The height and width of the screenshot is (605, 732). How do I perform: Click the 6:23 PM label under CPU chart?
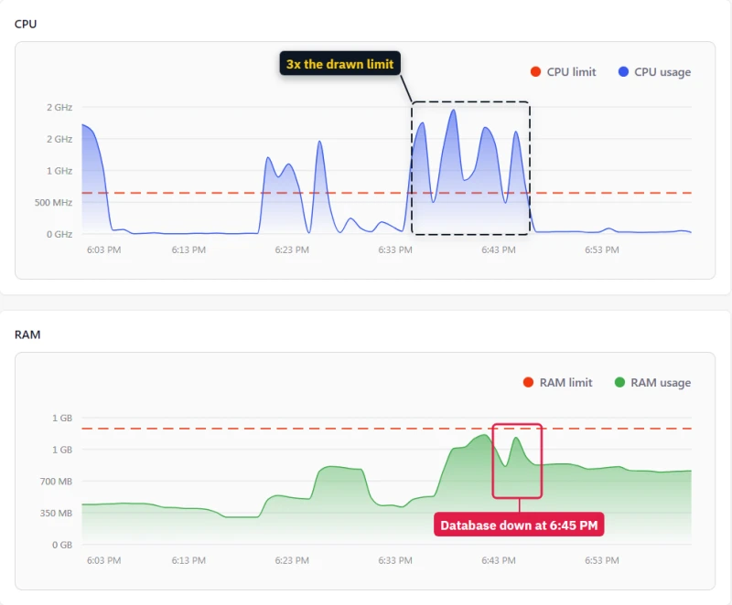292,249
